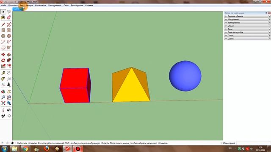Activate the Orbit tool
Screen dimensions: 271x152
3,92
